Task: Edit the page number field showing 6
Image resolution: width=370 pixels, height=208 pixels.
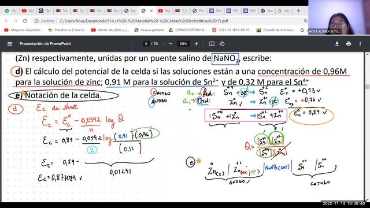Action: (146, 44)
